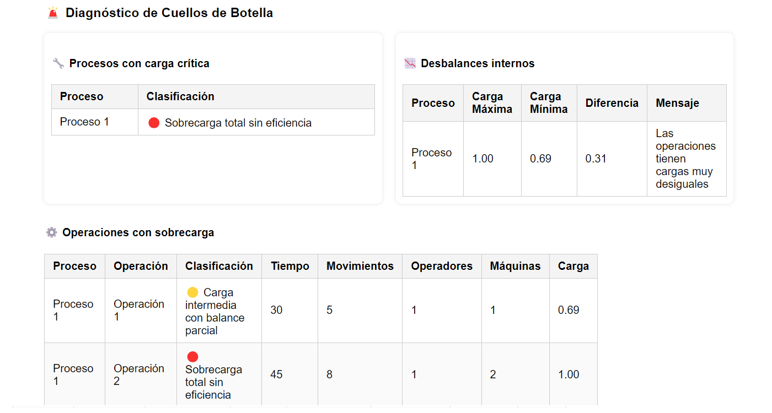The image size is (772, 413).
Task: Click the yellow circle in Operación 1 row
Action: pyautogui.click(x=192, y=292)
